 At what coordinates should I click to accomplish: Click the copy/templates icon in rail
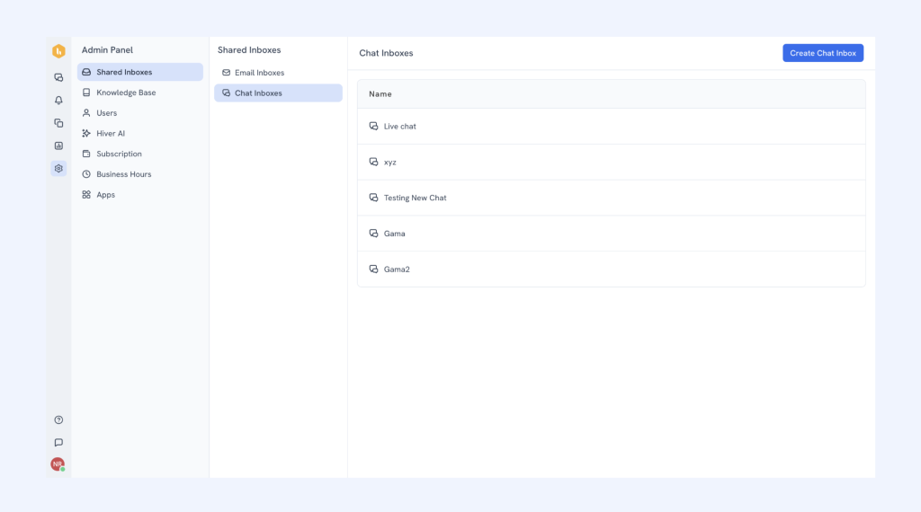tap(58, 123)
